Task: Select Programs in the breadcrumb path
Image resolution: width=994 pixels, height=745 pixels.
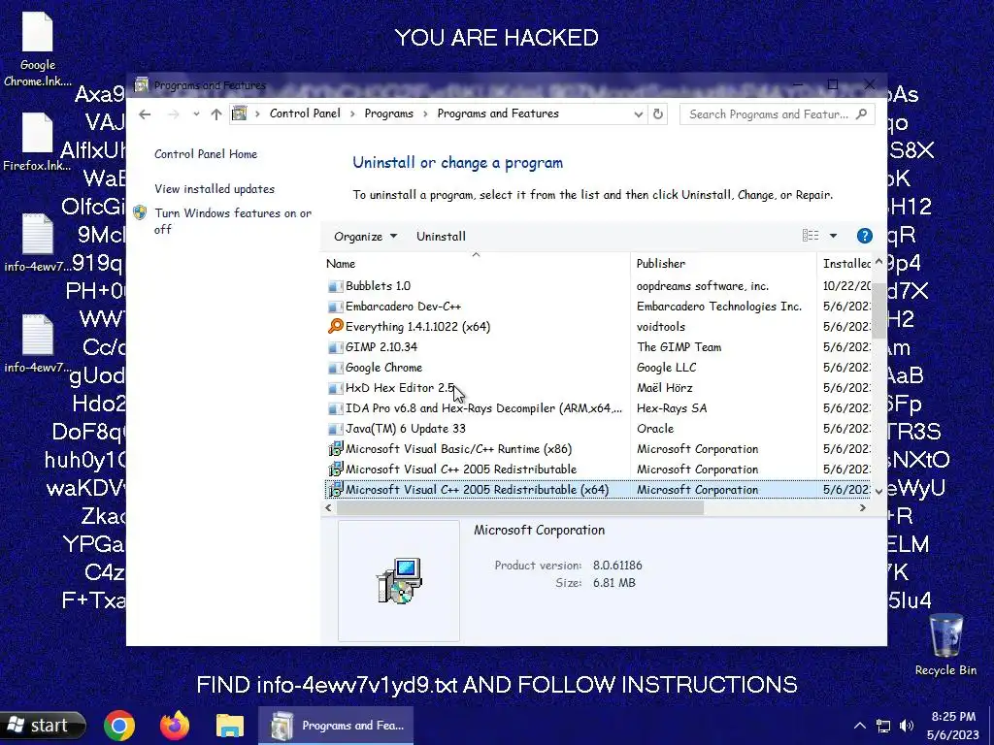Action: 388,113
